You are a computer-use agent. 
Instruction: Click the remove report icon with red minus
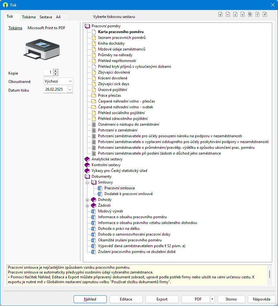(228, 14)
